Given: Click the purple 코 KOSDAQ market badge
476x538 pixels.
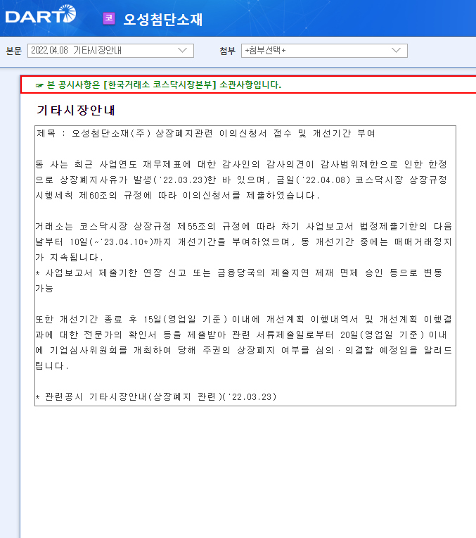Looking at the screenshot, I should [109, 18].
